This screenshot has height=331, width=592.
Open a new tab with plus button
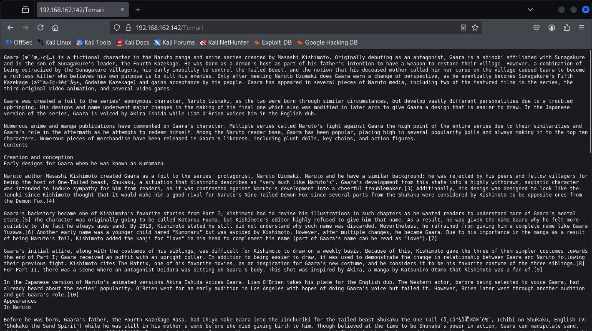(138, 10)
